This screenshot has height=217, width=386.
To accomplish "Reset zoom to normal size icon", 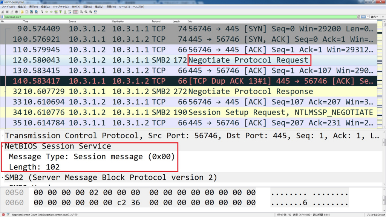I will pyautogui.click(x=90, y=12).
